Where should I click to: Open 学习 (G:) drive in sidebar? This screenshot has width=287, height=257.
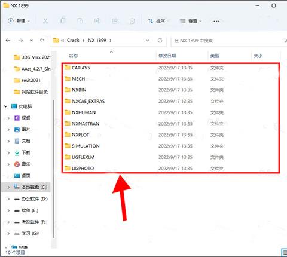(x=26, y=234)
